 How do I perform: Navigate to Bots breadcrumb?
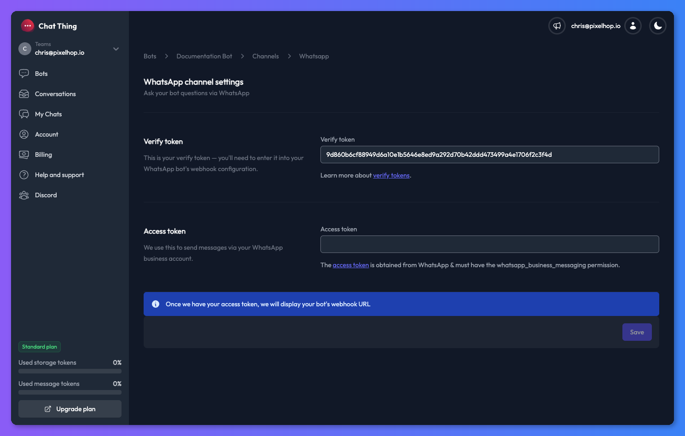(150, 56)
